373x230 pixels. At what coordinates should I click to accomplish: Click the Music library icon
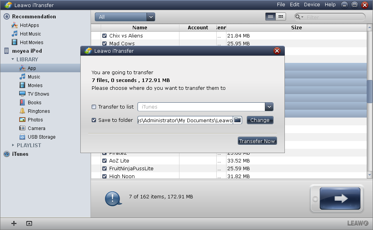[22, 77]
